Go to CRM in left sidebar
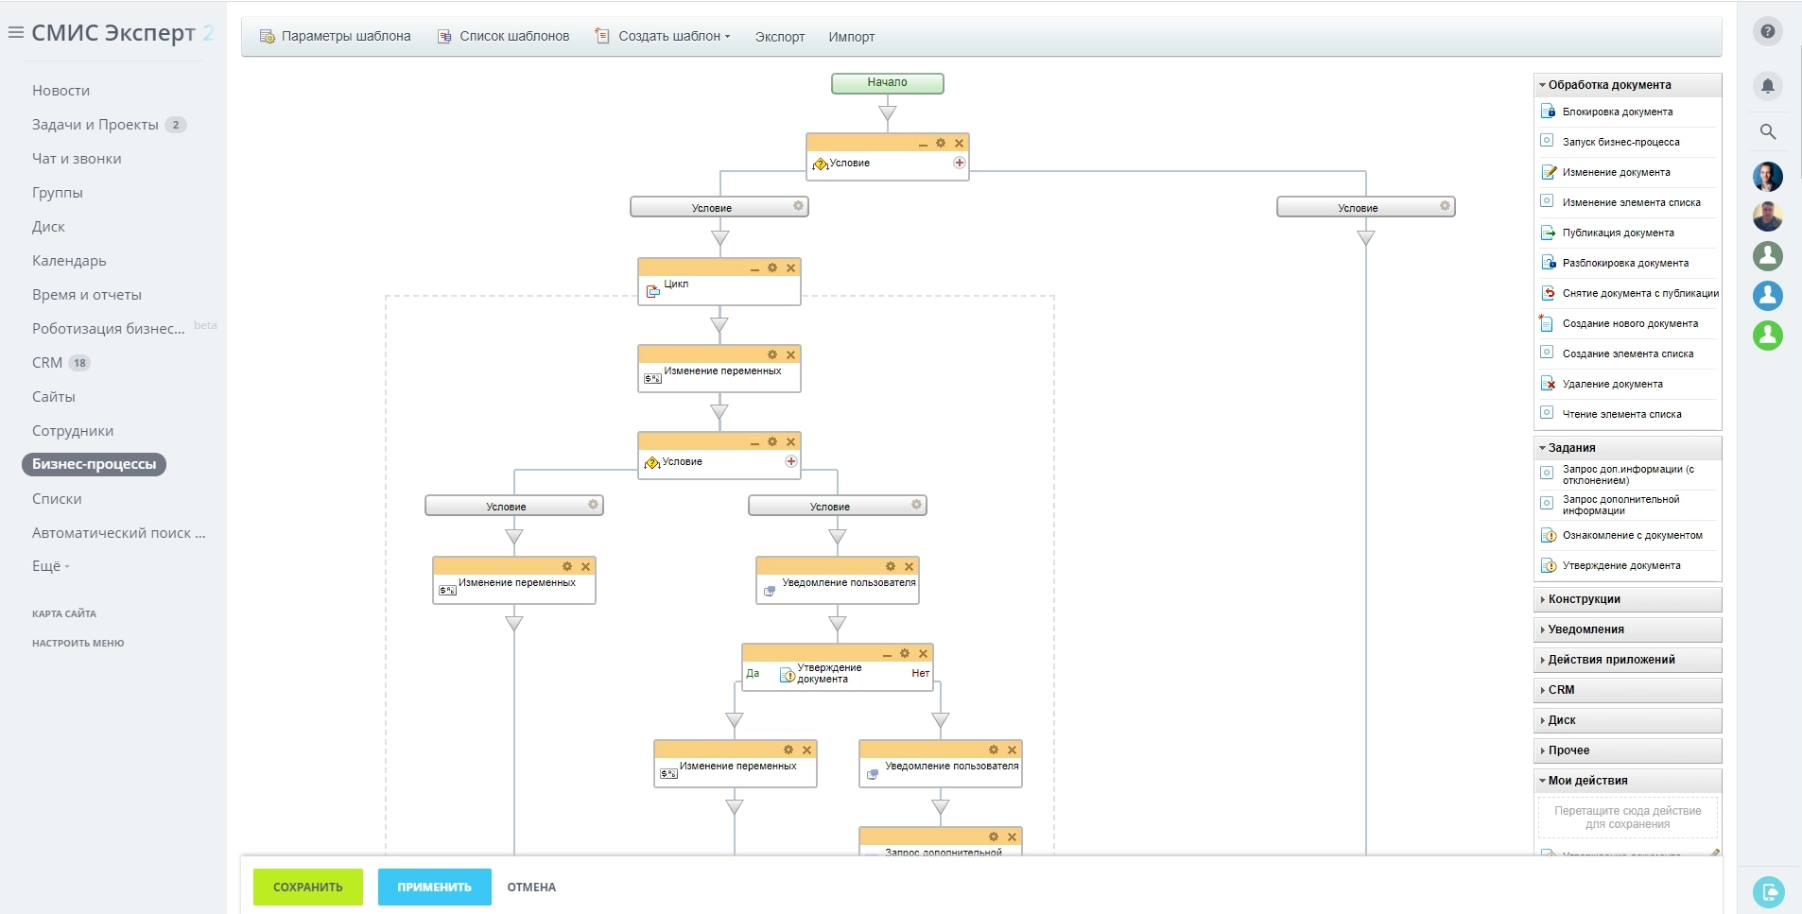Screen dimensions: 1802x914 click(47, 363)
